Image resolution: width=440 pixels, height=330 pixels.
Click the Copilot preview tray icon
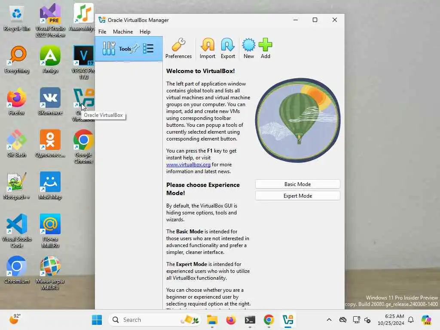426,320
